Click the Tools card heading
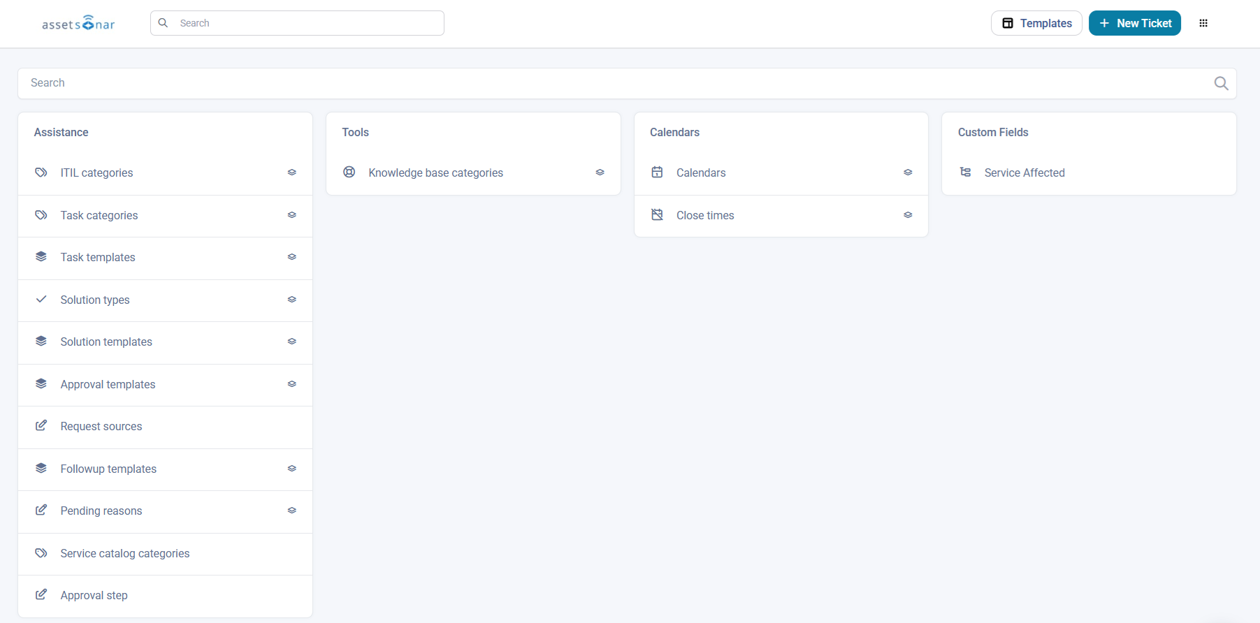This screenshot has width=1260, height=623. point(355,132)
